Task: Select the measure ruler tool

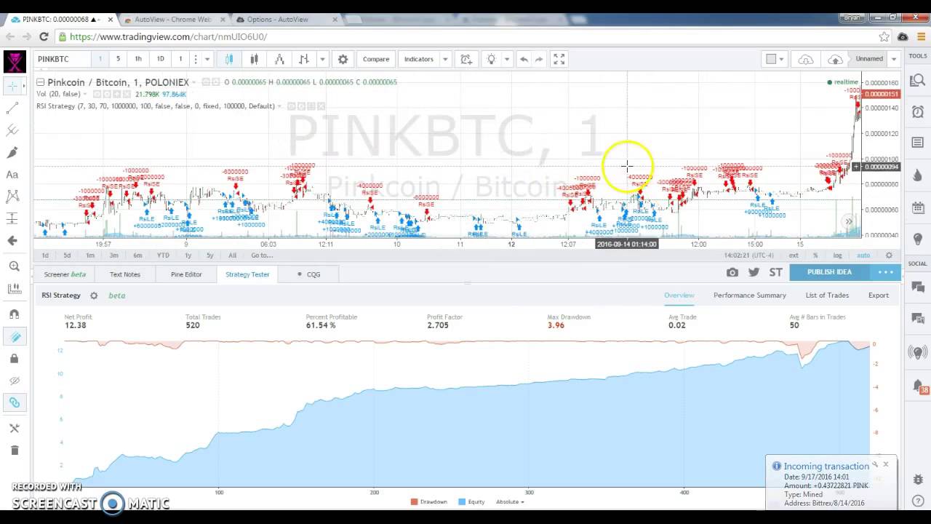Action: (x=14, y=289)
